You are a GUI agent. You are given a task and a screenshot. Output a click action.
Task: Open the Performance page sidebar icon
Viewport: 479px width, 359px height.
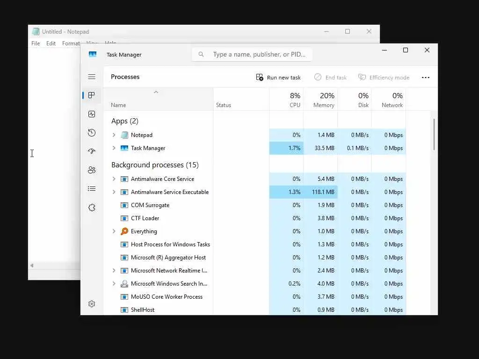(x=92, y=114)
